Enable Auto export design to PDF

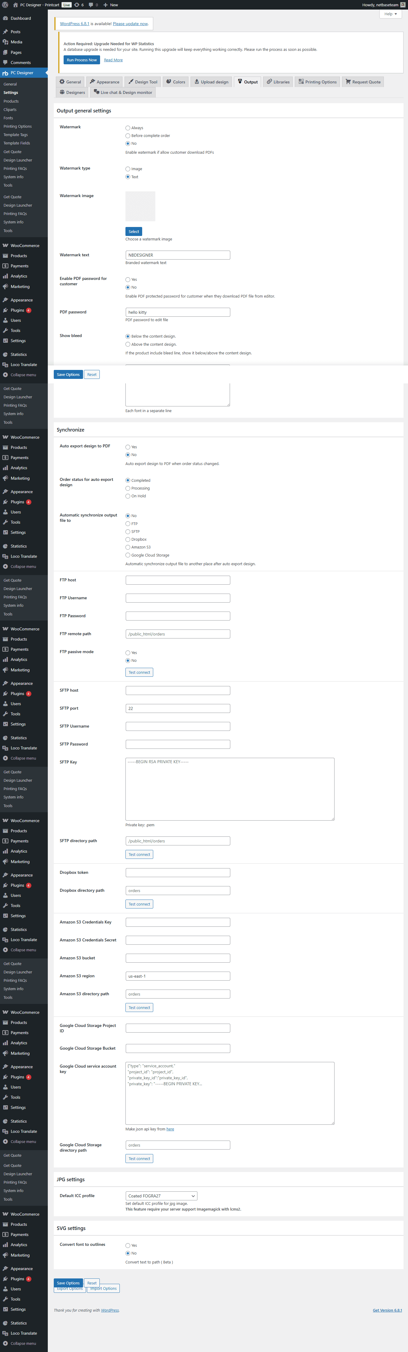(x=128, y=447)
